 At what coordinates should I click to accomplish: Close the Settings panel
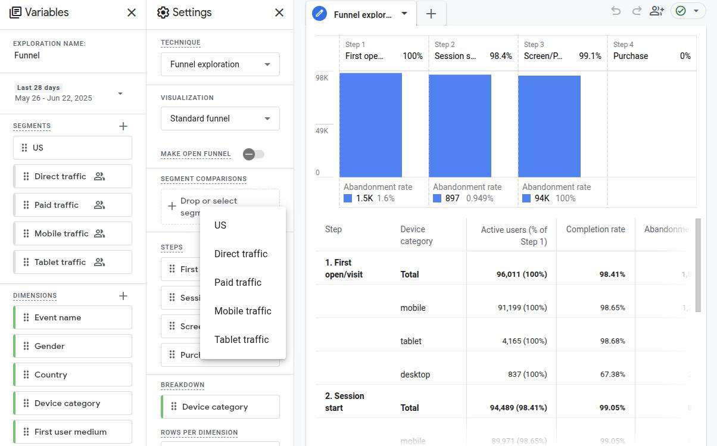pos(279,13)
